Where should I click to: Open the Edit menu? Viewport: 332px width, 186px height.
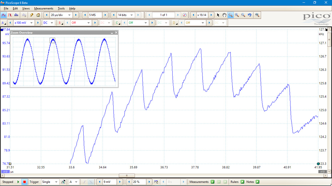[15, 9]
